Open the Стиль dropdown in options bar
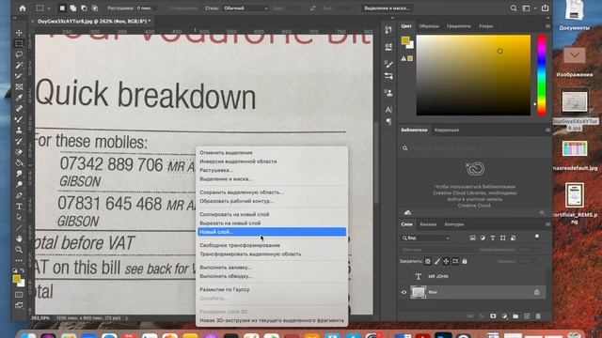This screenshot has width=602, height=338. (246, 8)
